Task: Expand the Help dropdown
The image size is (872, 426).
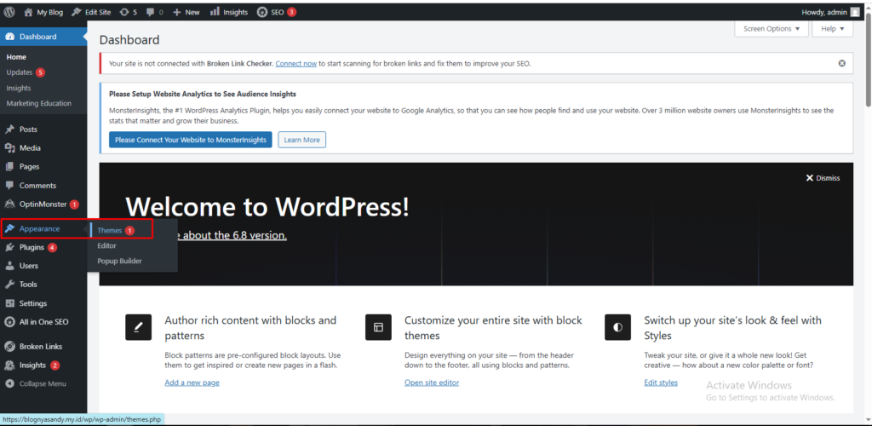Action: click(x=833, y=29)
